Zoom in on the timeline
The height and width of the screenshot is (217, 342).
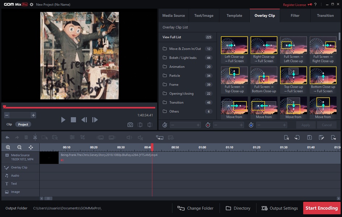(x=8, y=147)
